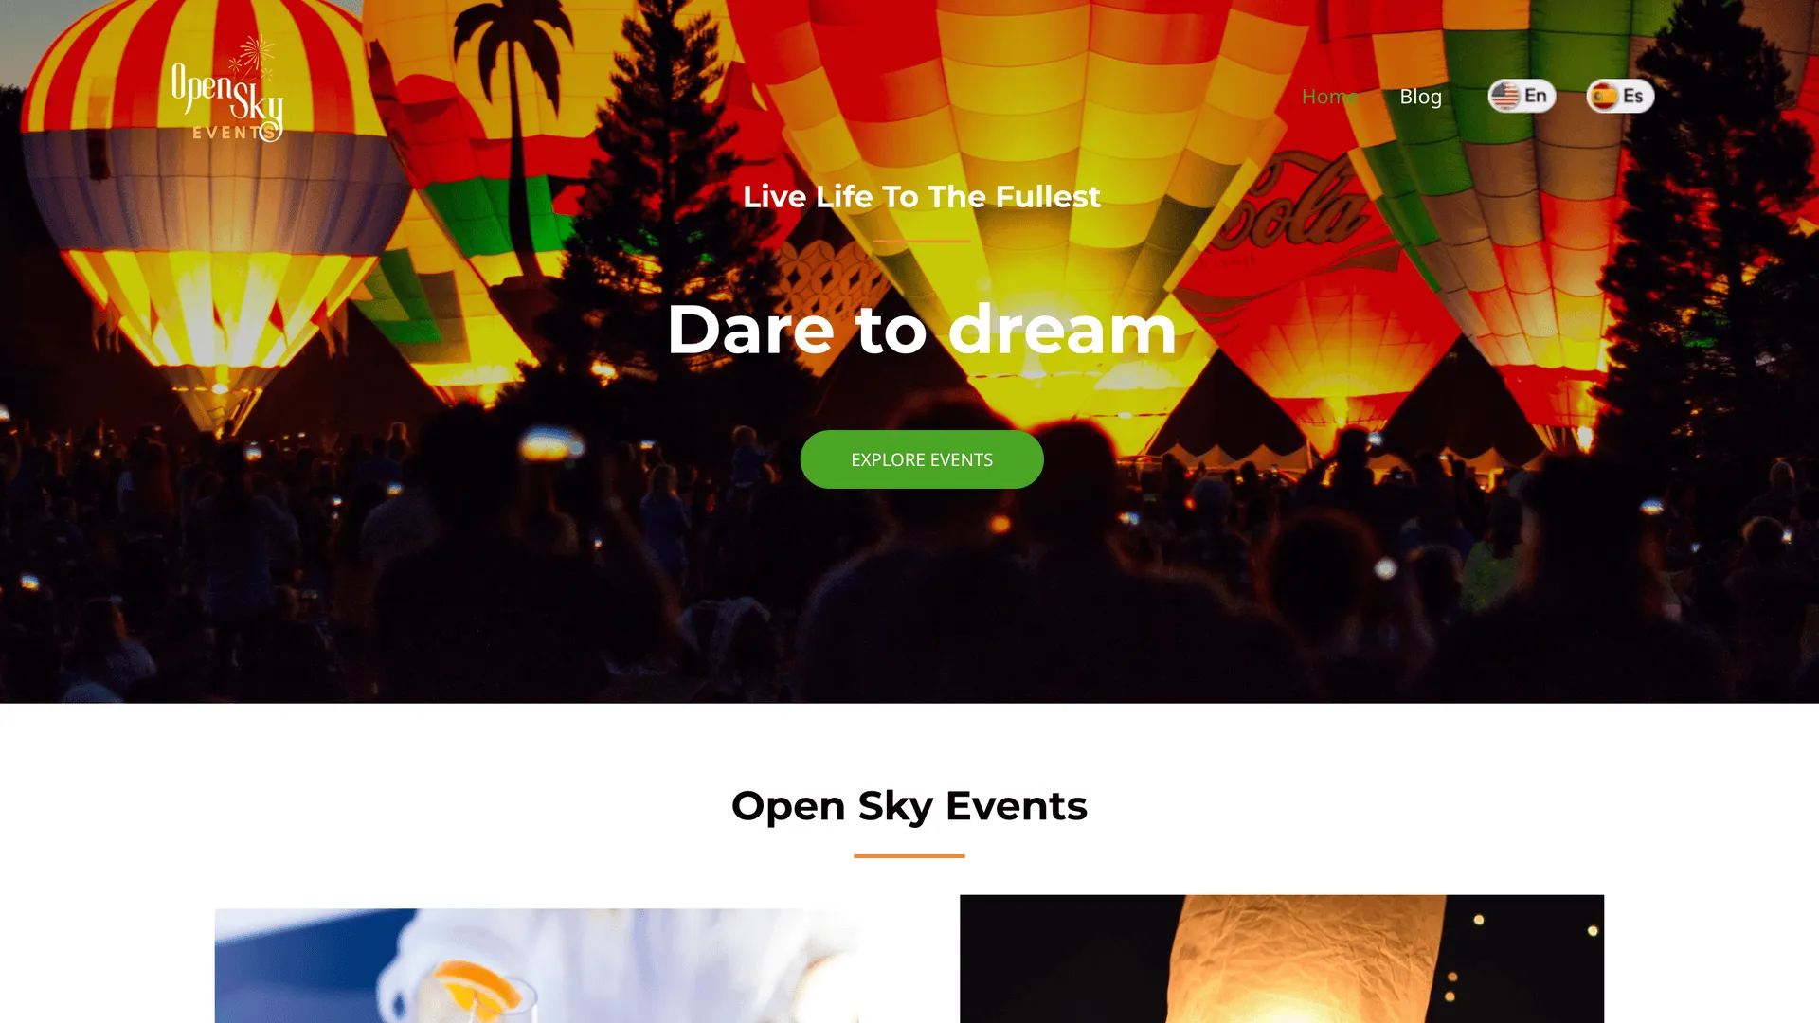Click the Explore Events button
1819x1023 pixels.
[x=922, y=459]
